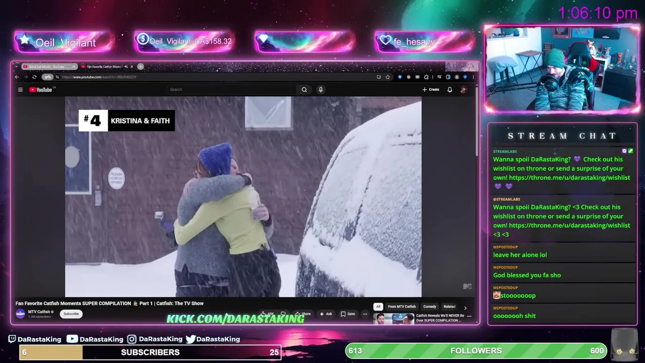Open more actions ellipsis under the video
The width and height of the screenshot is (645, 363).
pos(365,314)
